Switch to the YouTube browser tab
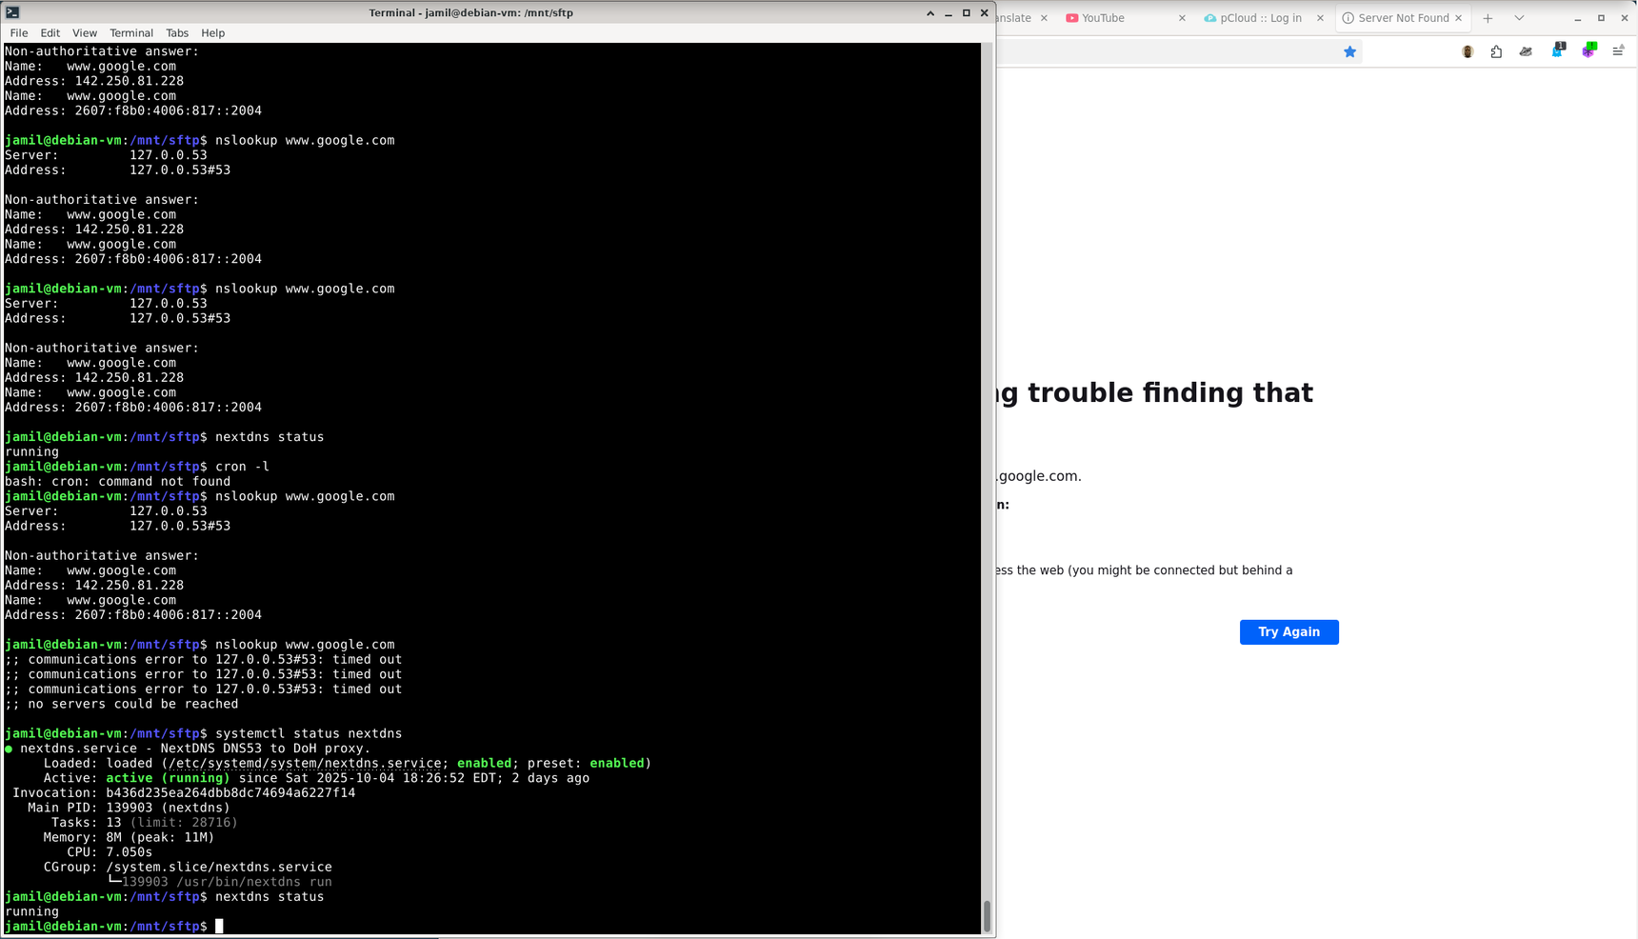 (1126, 18)
